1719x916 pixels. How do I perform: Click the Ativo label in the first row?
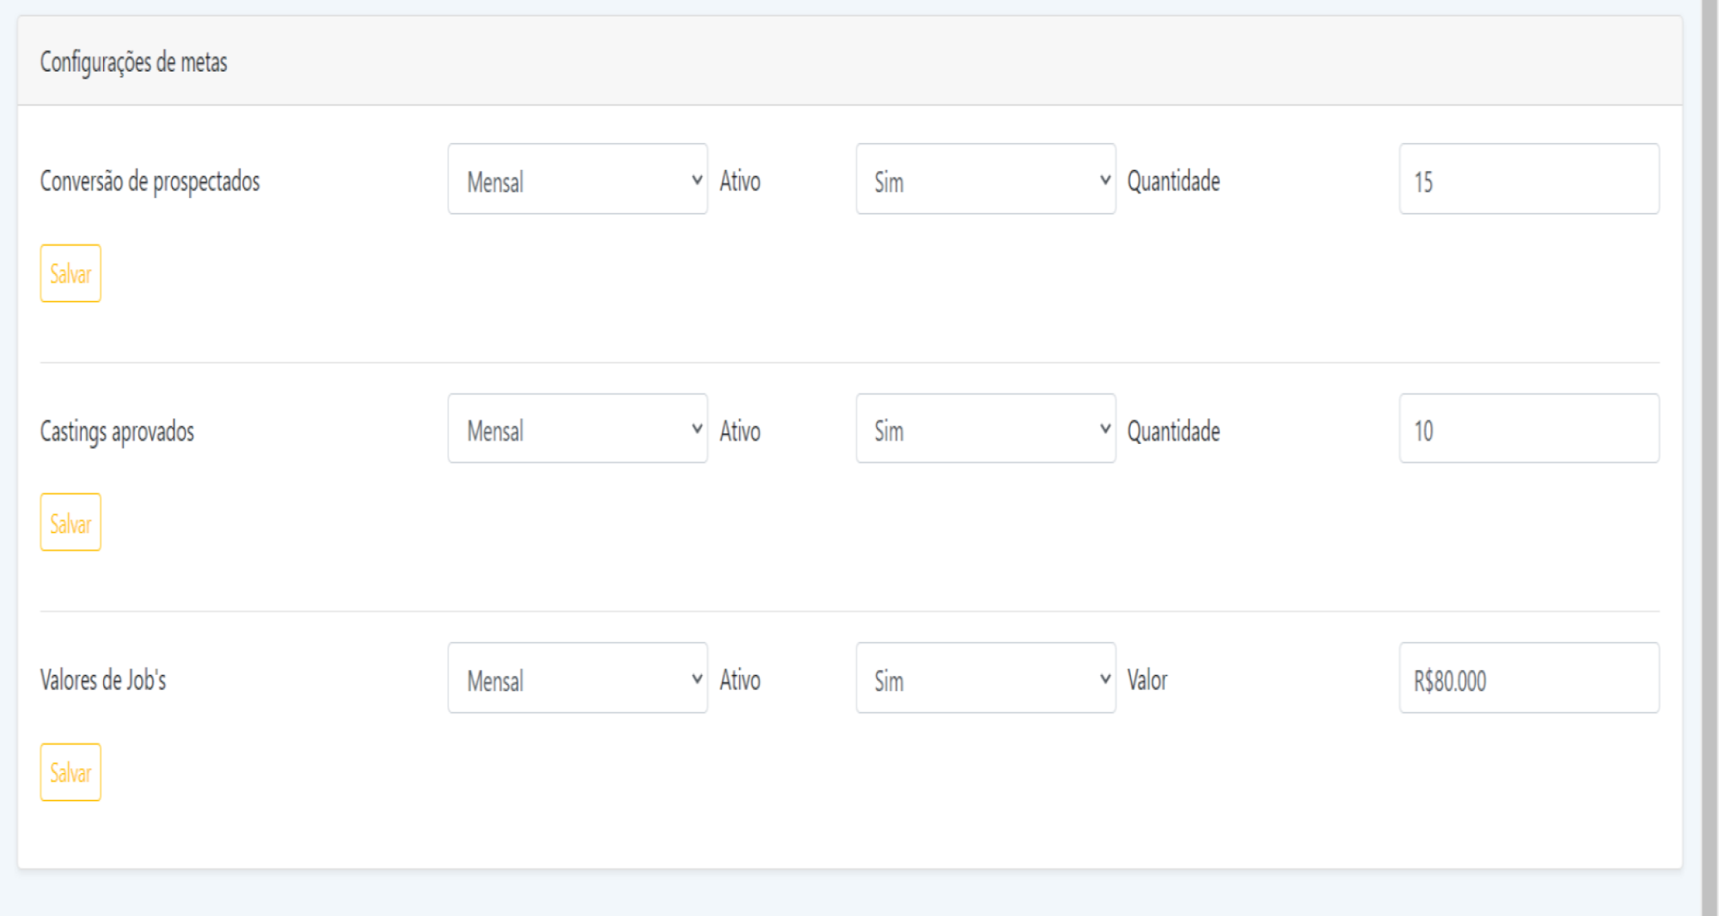coord(740,181)
